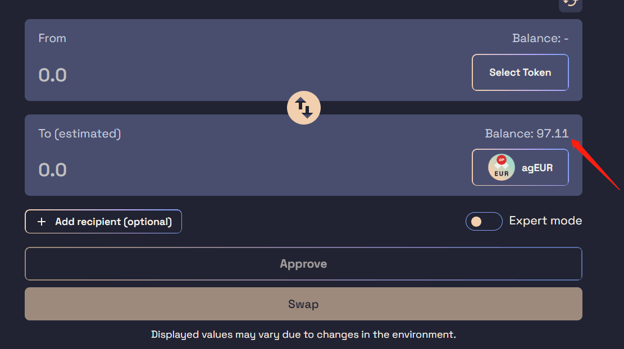Click the red OP badge on the EUR logo

502,160
